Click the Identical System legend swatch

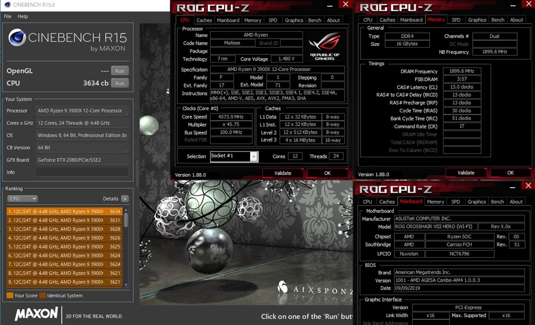pos(43,296)
